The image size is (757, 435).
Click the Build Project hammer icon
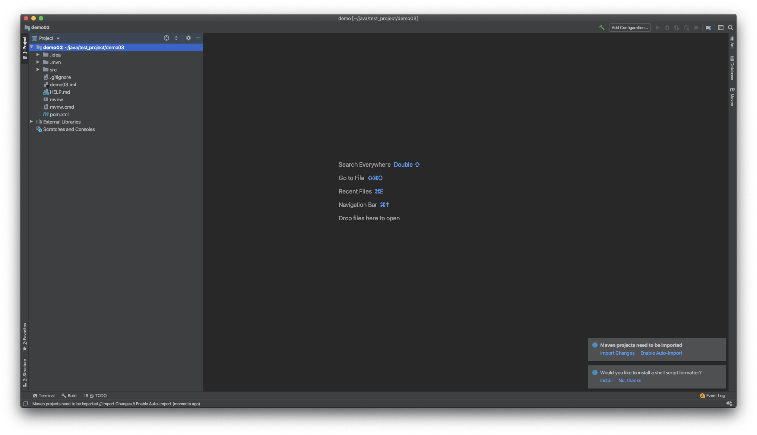601,28
